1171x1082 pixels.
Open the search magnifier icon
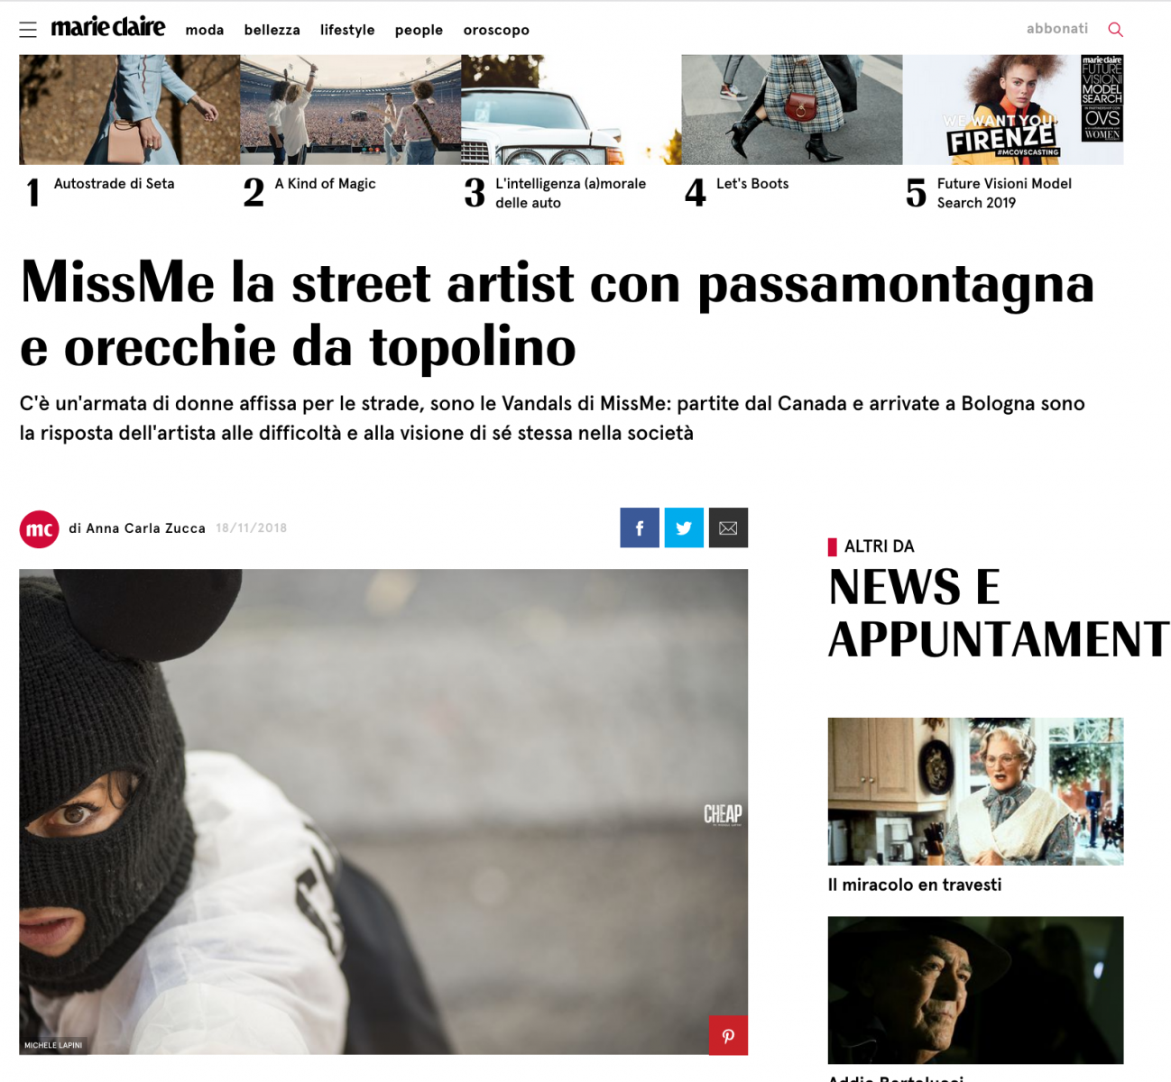tap(1115, 30)
